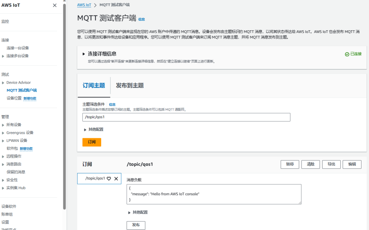
Task: Open 设置 in sidebar
Action: click(5, 222)
